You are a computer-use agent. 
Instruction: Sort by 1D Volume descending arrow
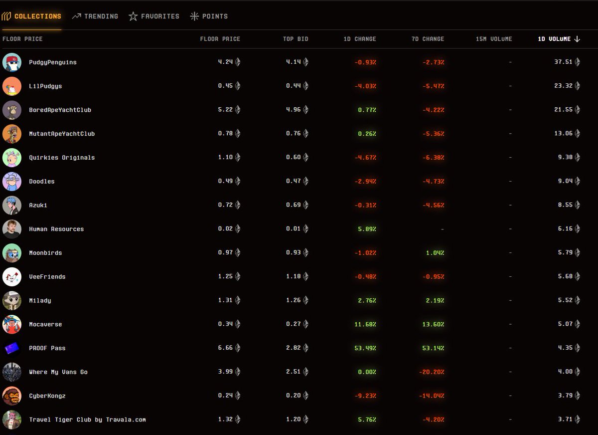(x=577, y=39)
